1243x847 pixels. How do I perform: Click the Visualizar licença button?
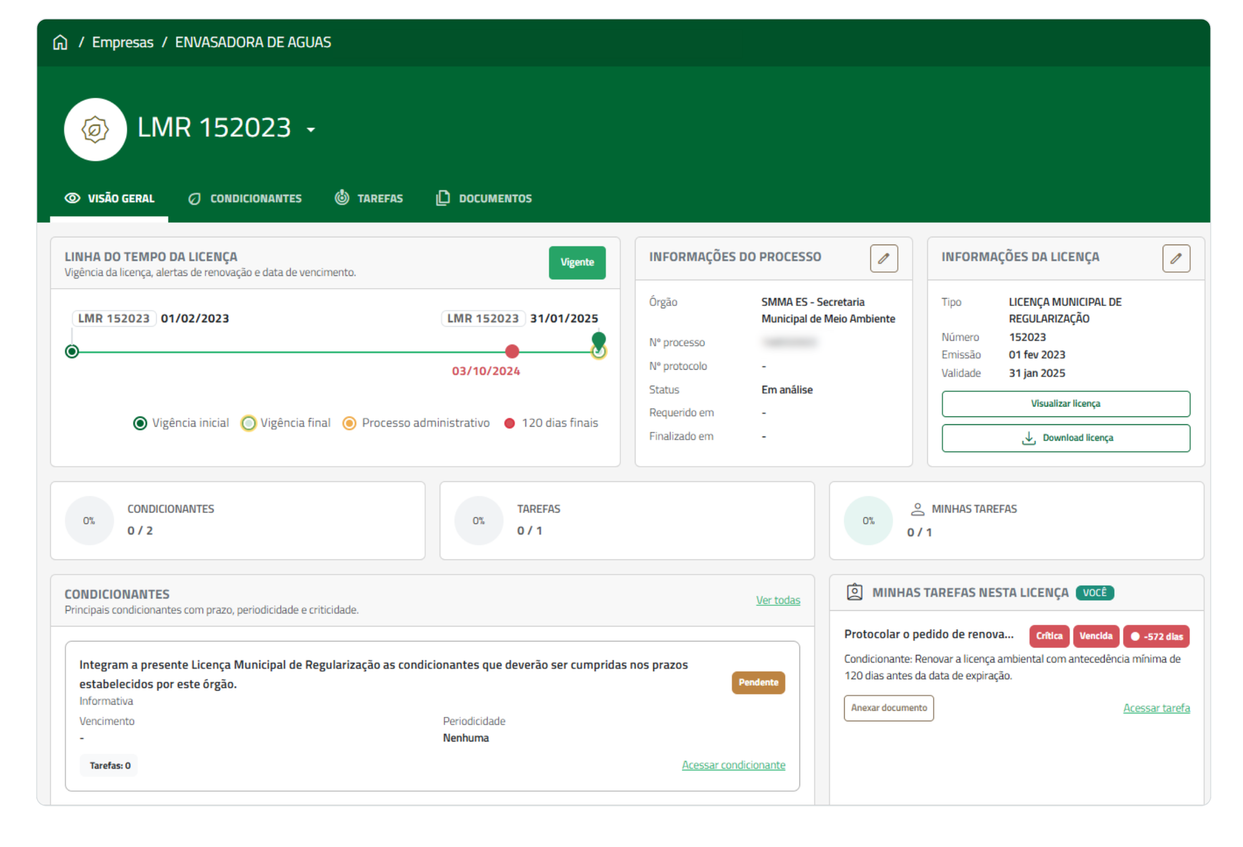[x=1065, y=404]
